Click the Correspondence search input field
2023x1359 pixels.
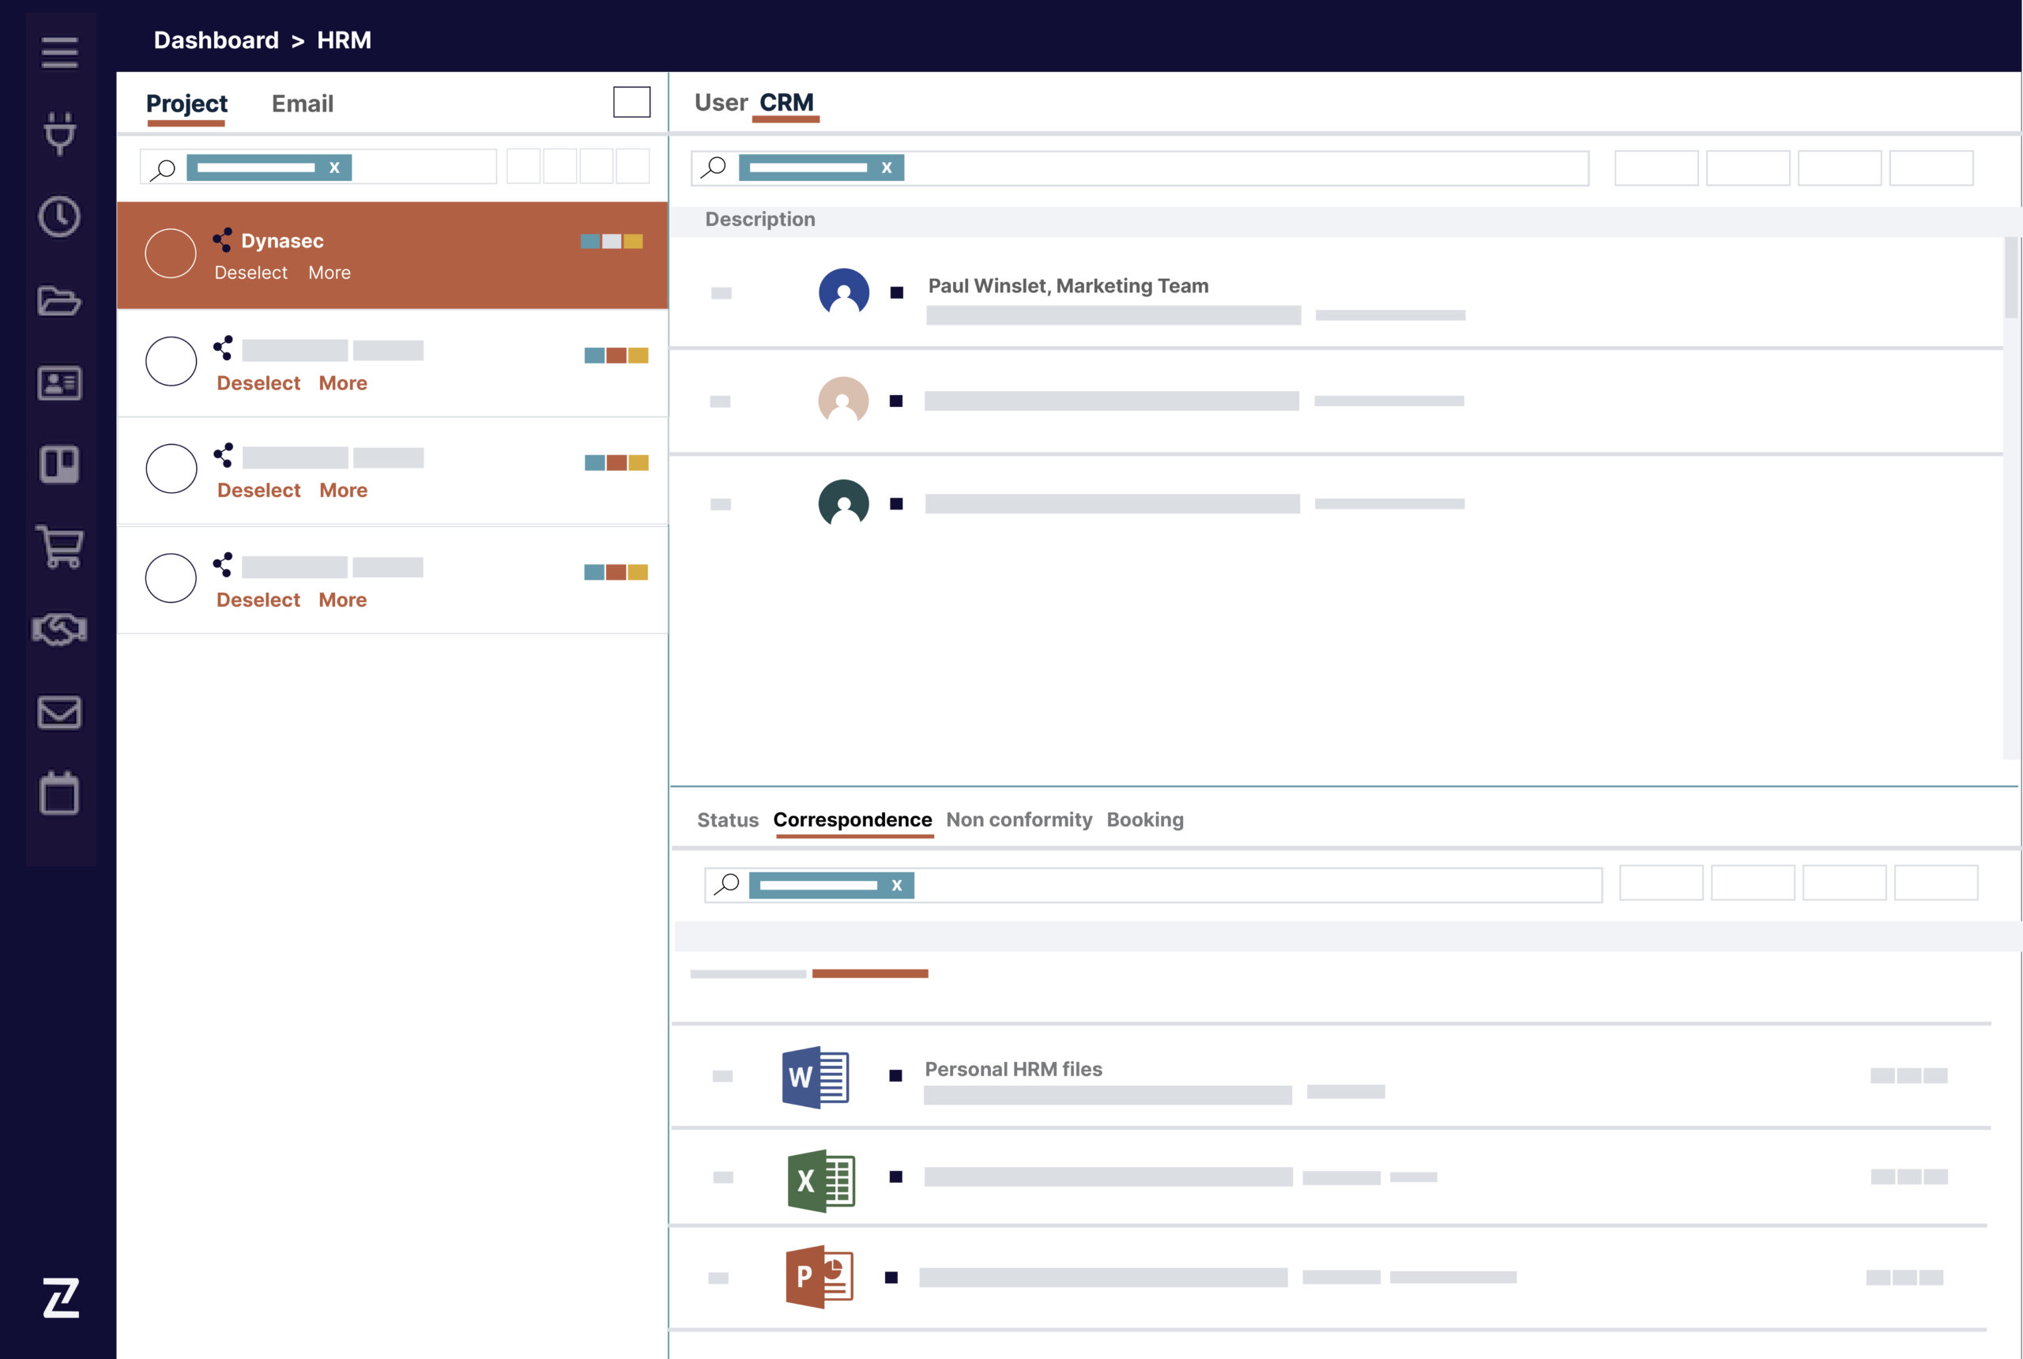[x=1154, y=886]
